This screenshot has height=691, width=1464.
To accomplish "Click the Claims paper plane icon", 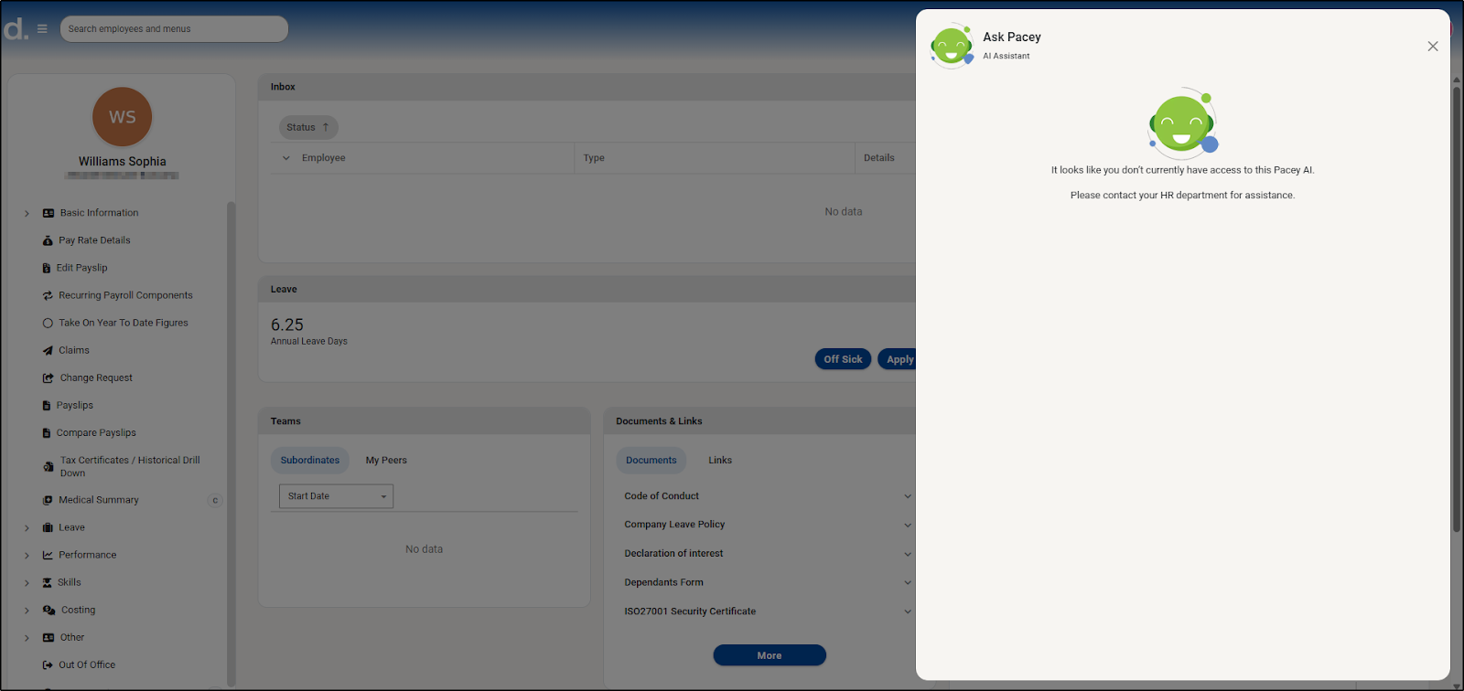I will (48, 350).
